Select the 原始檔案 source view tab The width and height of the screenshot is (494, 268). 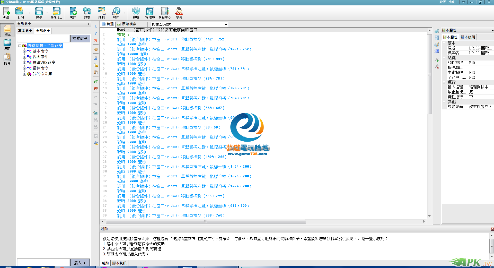(x=127, y=24)
